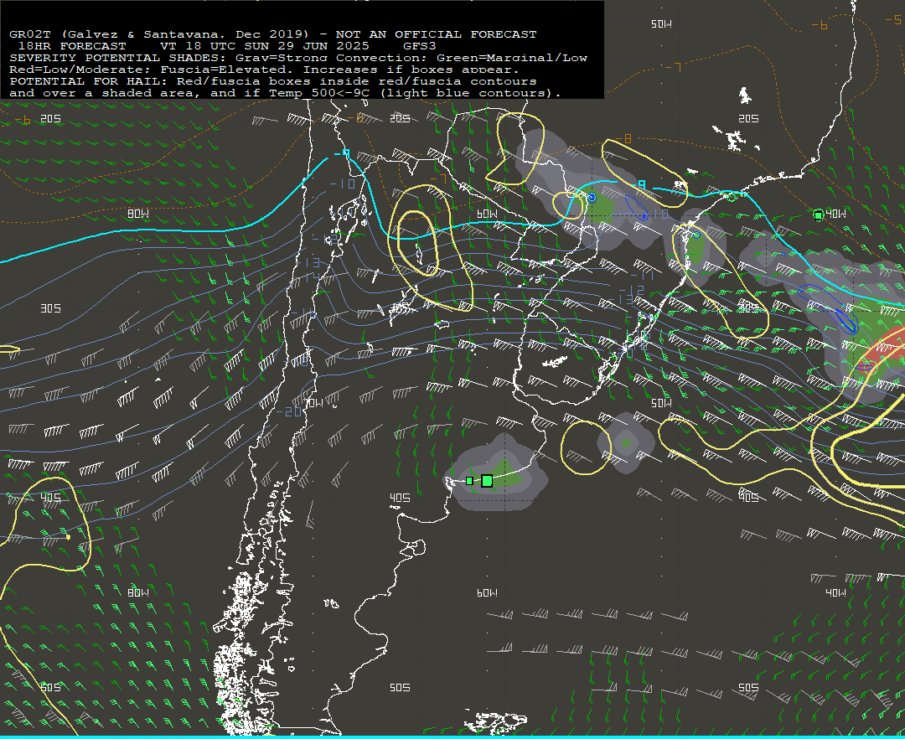Select the "50W" label right of the header box

tap(661, 24)
